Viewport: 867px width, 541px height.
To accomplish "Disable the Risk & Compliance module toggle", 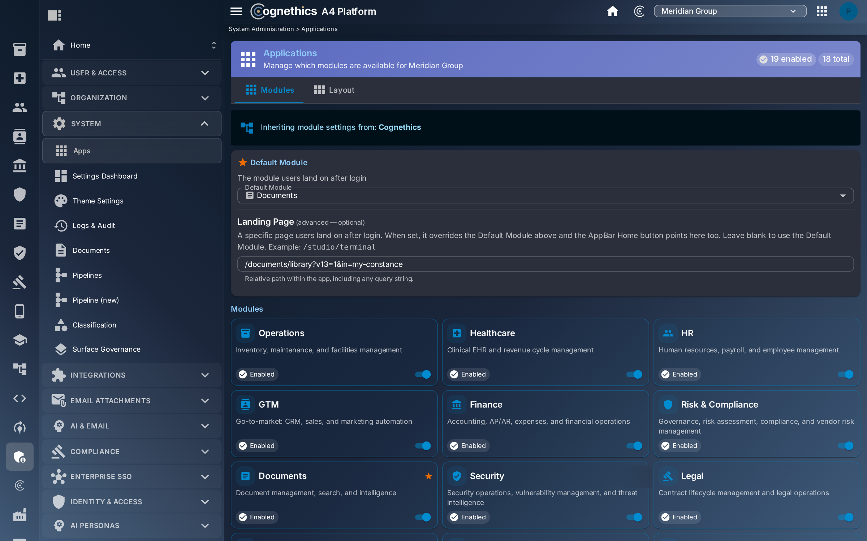I will pos(845,446).
